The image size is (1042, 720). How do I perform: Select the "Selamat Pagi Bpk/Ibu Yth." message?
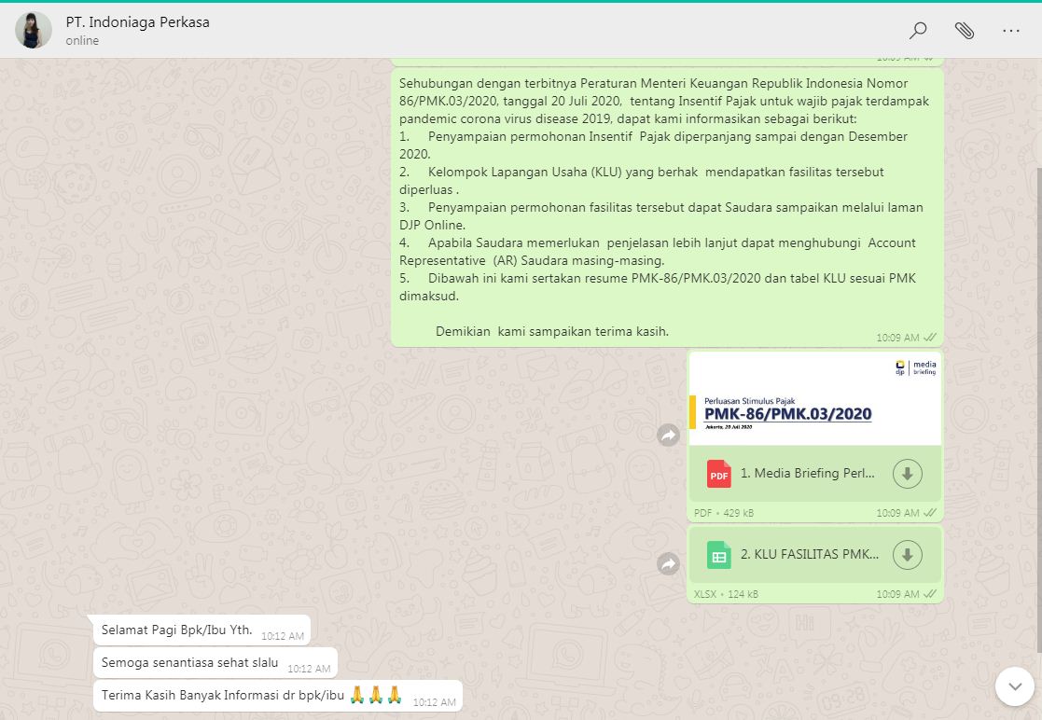176,630
